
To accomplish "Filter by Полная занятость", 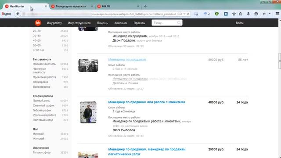I will point(44,64).
